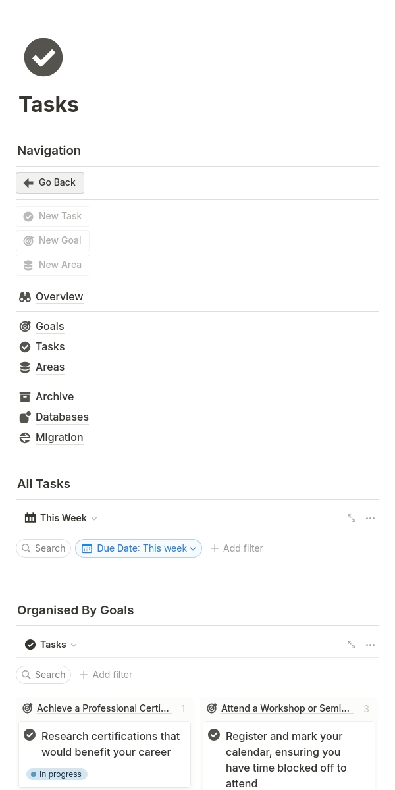The width and height of the screenshot is (395, 790).
Task: Mark Register and mark your calendar task done
Action: coord(214,735)
